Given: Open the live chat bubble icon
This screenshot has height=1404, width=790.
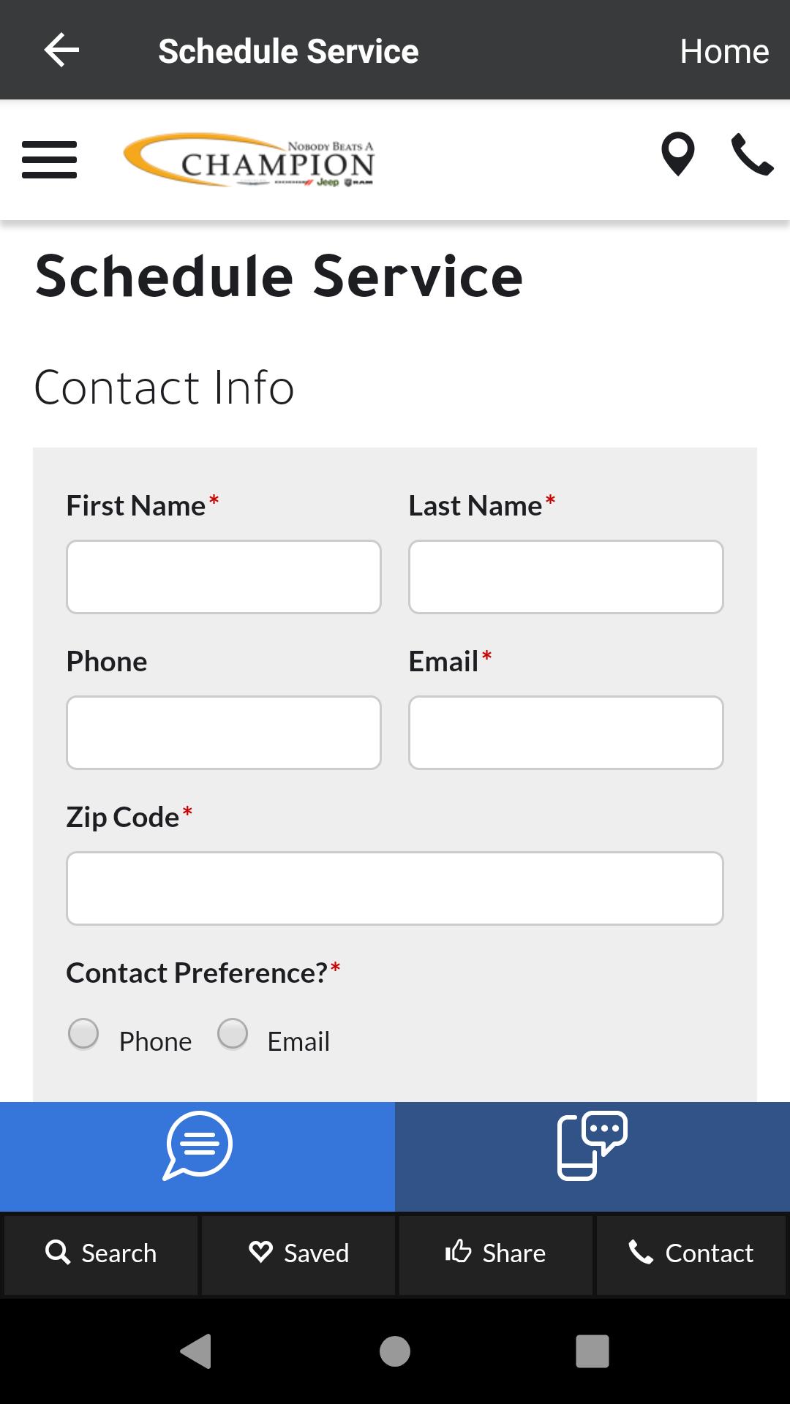Looking at the screenshot, I should coord(197,1146).
